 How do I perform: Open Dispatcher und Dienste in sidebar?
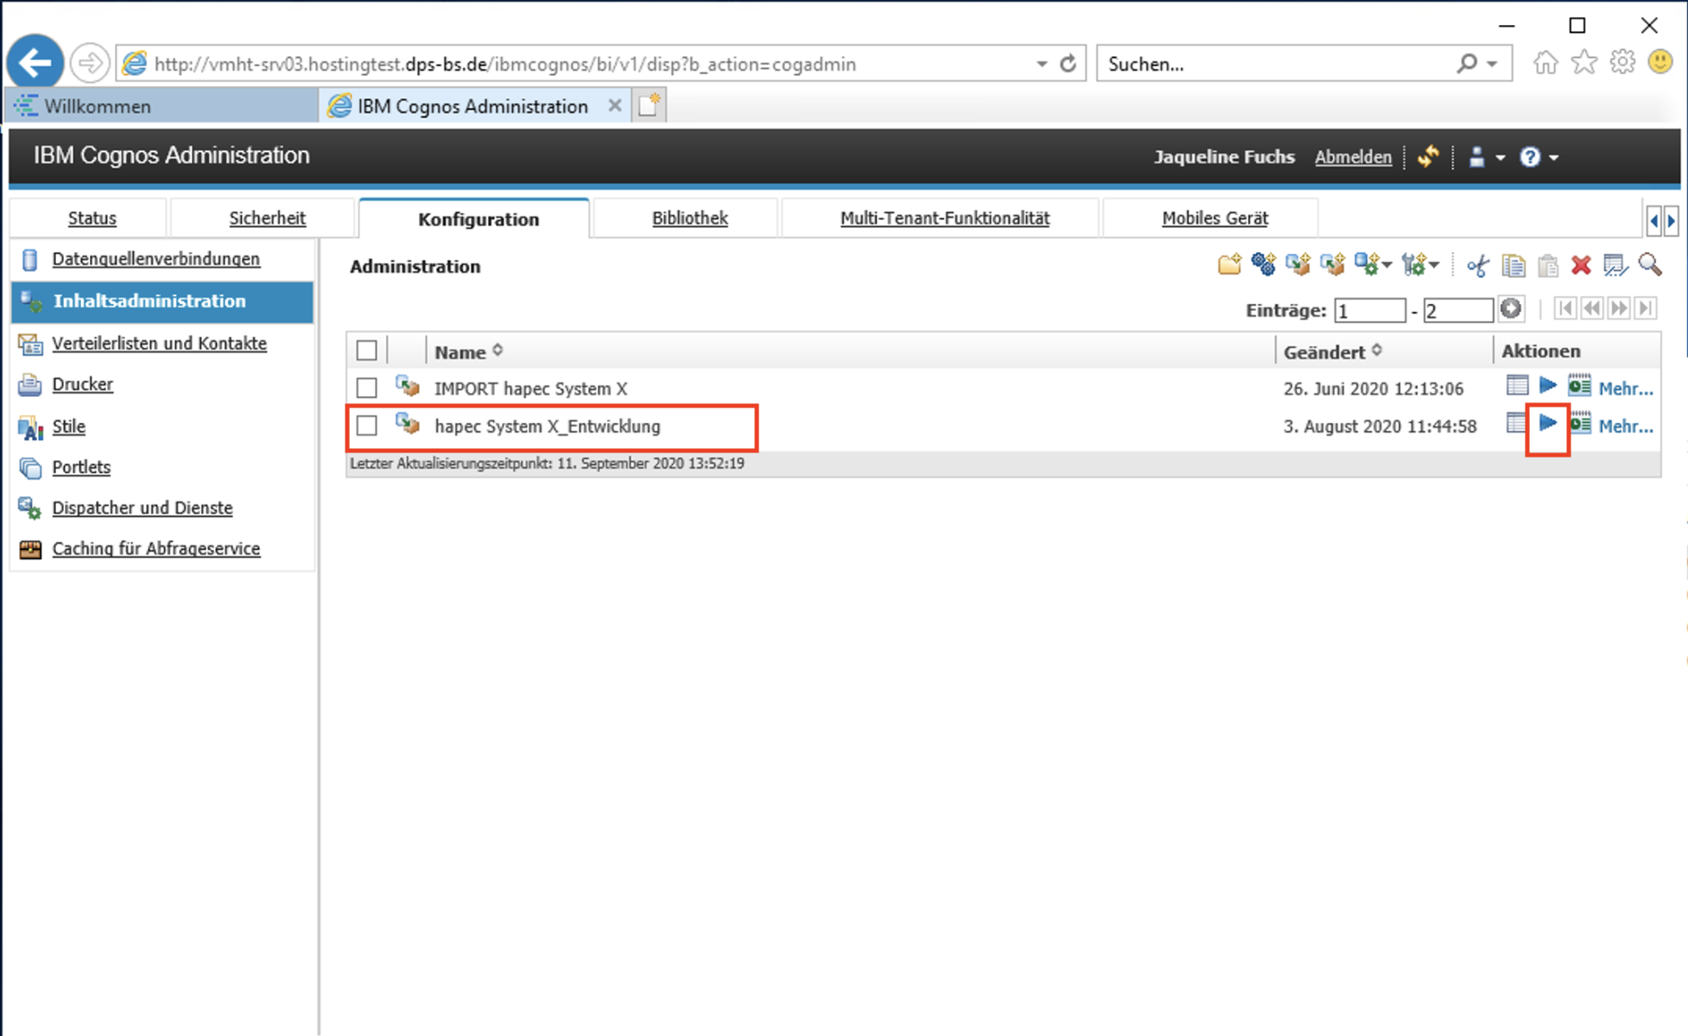[x=142, y=508]
